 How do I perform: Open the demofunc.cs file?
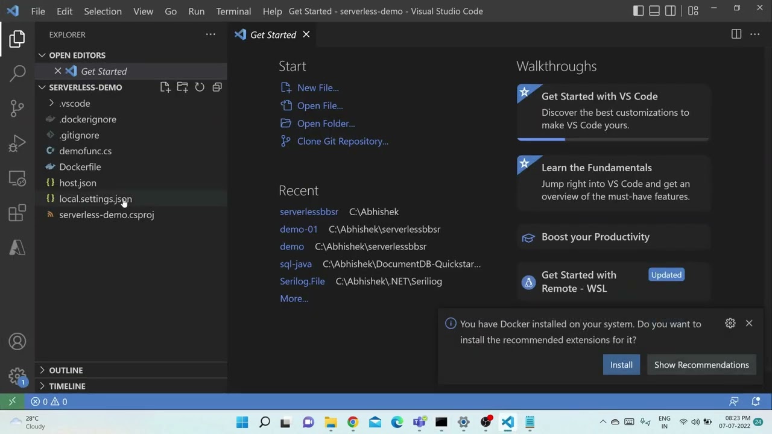pos(131,151)
